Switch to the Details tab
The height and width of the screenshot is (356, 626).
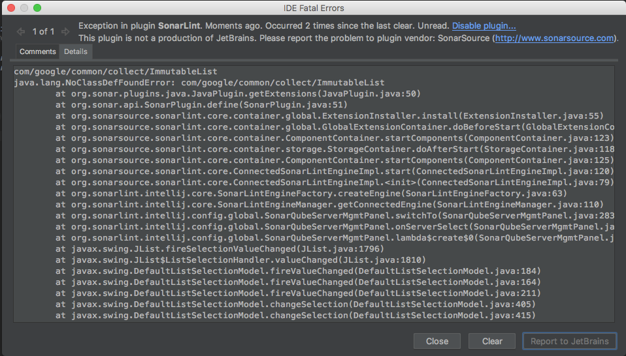click(76, 52)
